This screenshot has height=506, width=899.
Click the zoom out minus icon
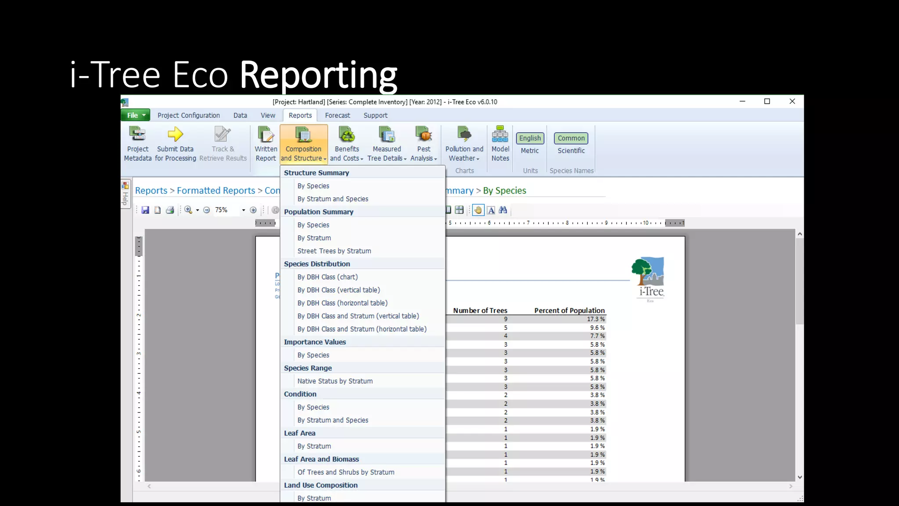206,210
